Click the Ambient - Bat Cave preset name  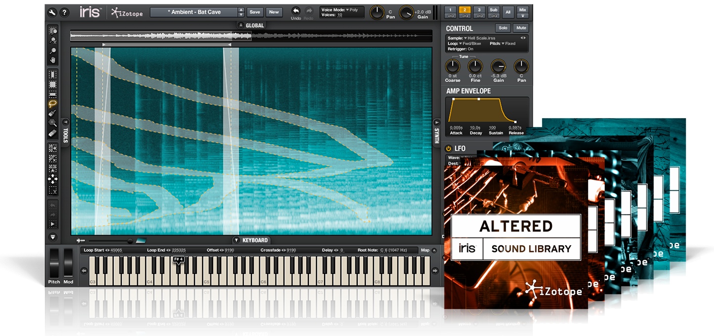coord(194,12)
